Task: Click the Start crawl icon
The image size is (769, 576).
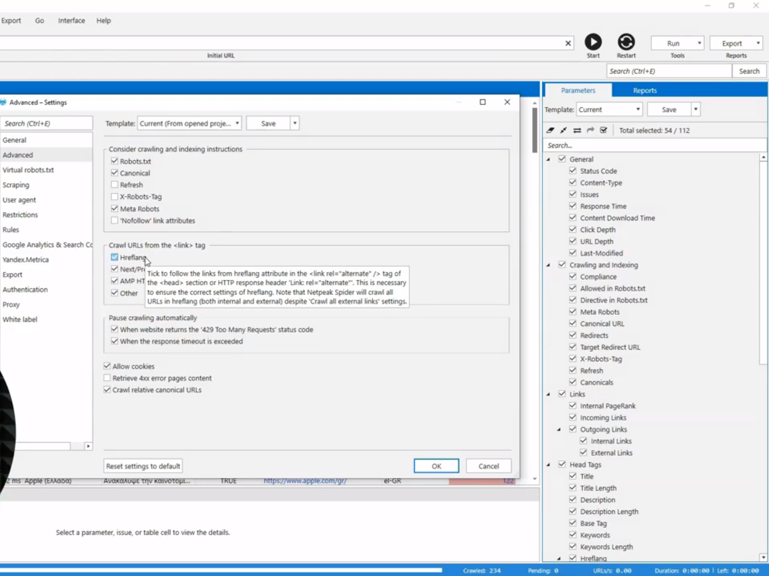Action: 593,41
